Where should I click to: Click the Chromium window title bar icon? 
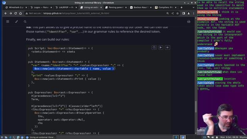tap(4, 3)
